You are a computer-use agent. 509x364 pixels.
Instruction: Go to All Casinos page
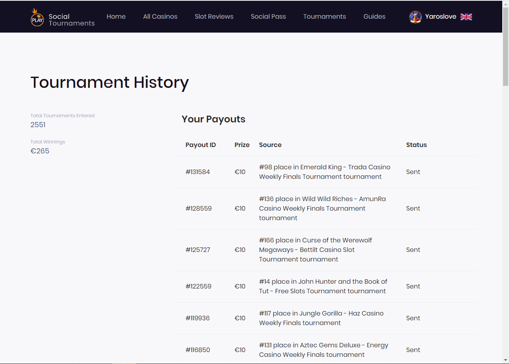click(x=160, y=17)
